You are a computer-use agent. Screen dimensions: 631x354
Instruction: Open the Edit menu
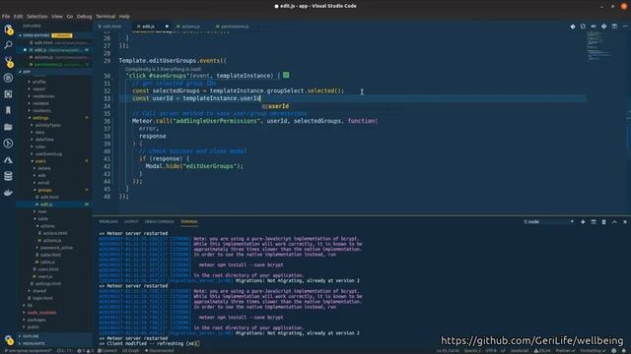tap(18, 17)
